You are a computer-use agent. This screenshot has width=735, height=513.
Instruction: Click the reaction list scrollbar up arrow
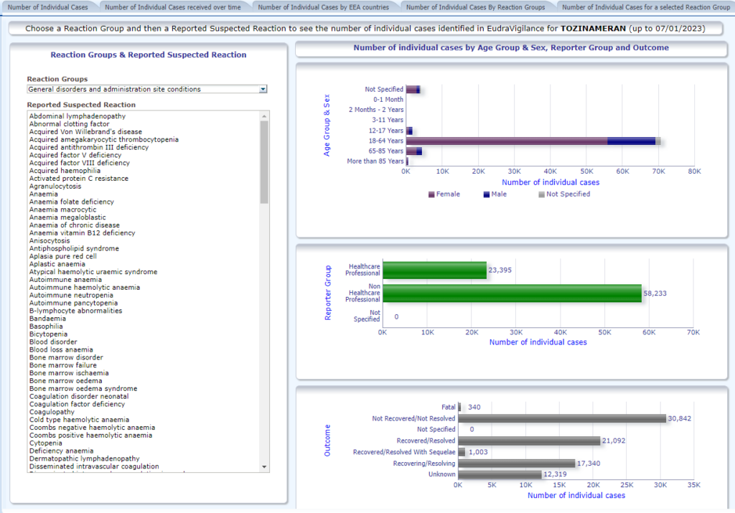coord(264,116)
